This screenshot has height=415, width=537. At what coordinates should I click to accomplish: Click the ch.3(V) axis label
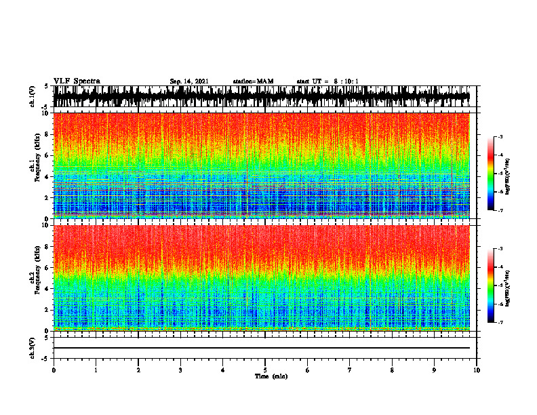click(x=33, y=348)
